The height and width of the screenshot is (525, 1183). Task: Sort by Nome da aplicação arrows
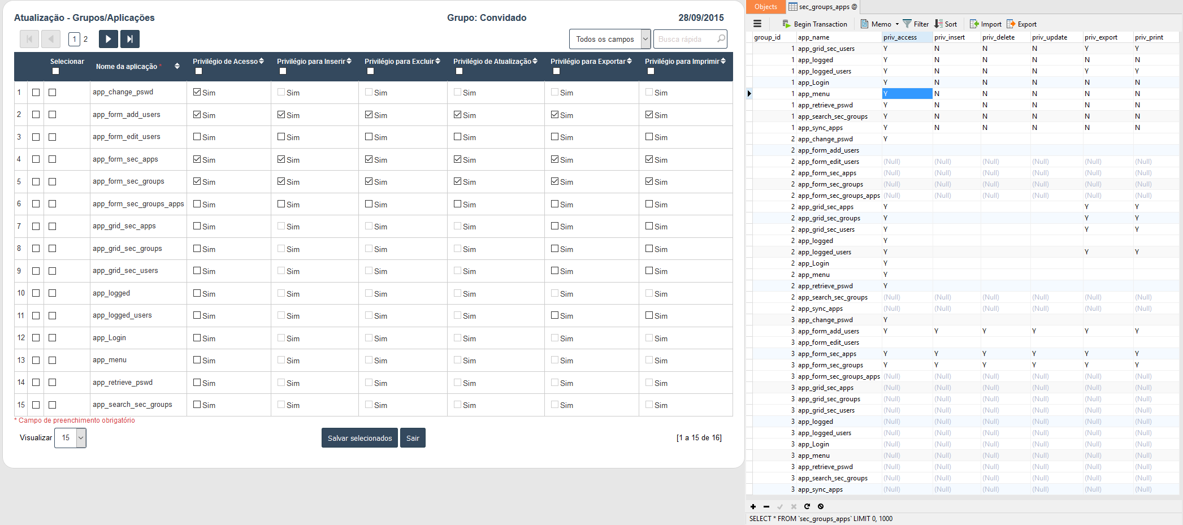(177, 66)
